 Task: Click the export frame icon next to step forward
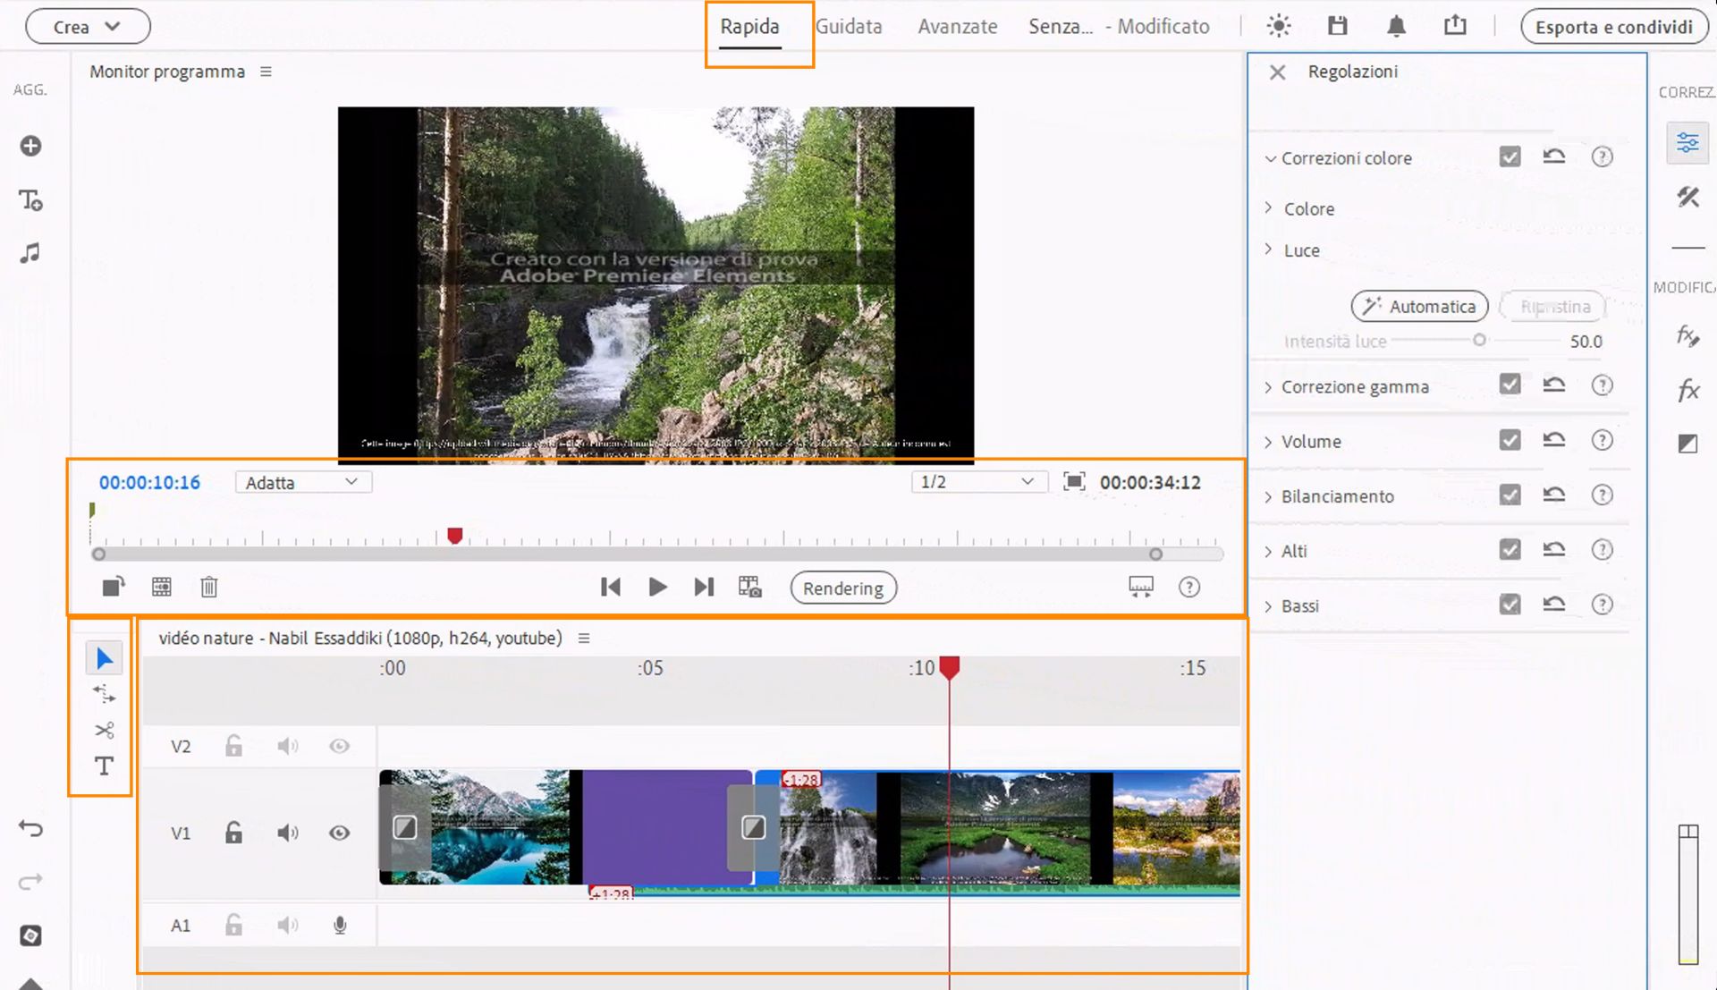click(x=749, y=588)
